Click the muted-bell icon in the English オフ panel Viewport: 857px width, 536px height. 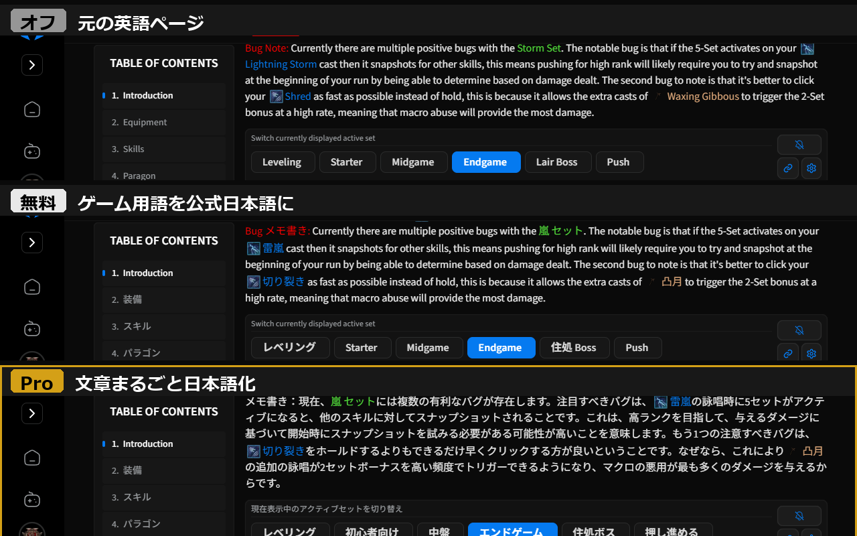click(x=799, y=145)
